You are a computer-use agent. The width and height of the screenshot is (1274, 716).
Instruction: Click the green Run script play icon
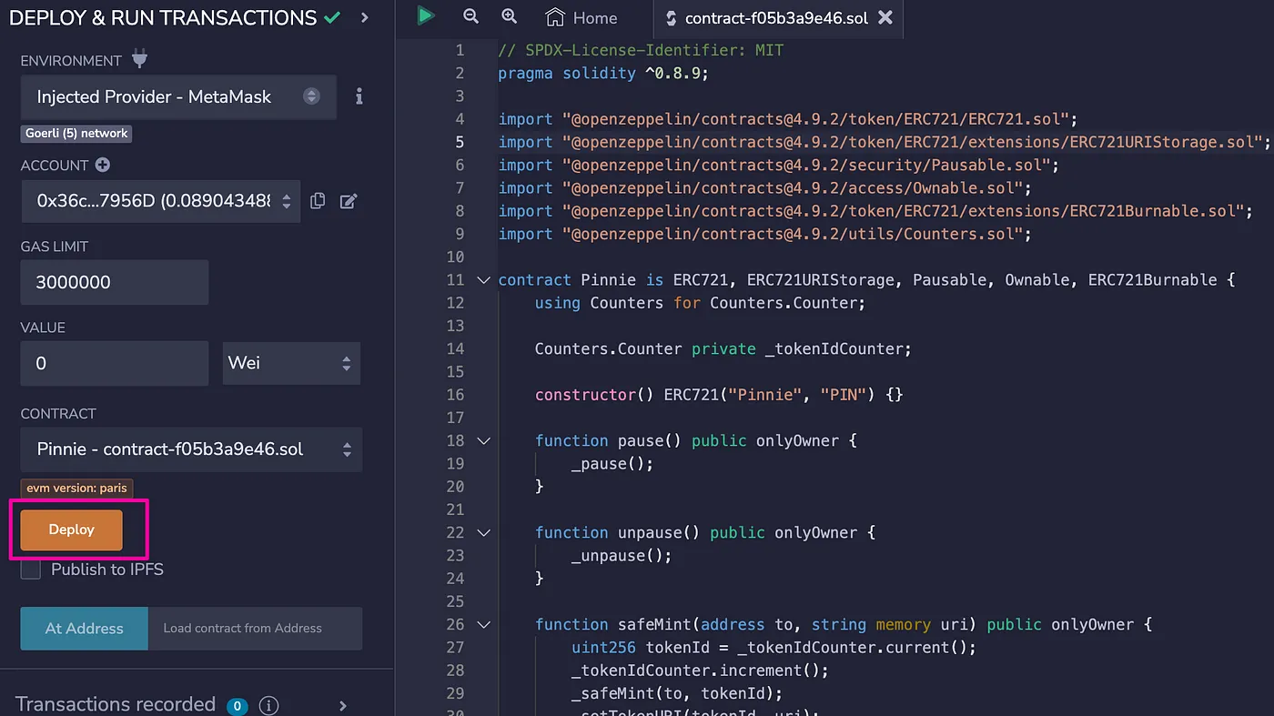click(x=425, y=15)
